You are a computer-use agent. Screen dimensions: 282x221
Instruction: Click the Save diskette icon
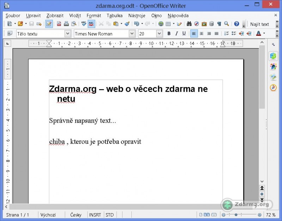coord(31,24)
